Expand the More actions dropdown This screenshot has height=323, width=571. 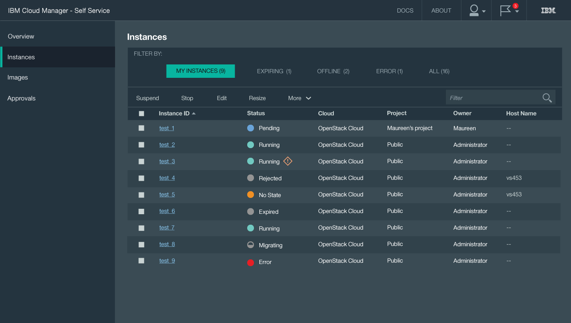tap(300, 98)
